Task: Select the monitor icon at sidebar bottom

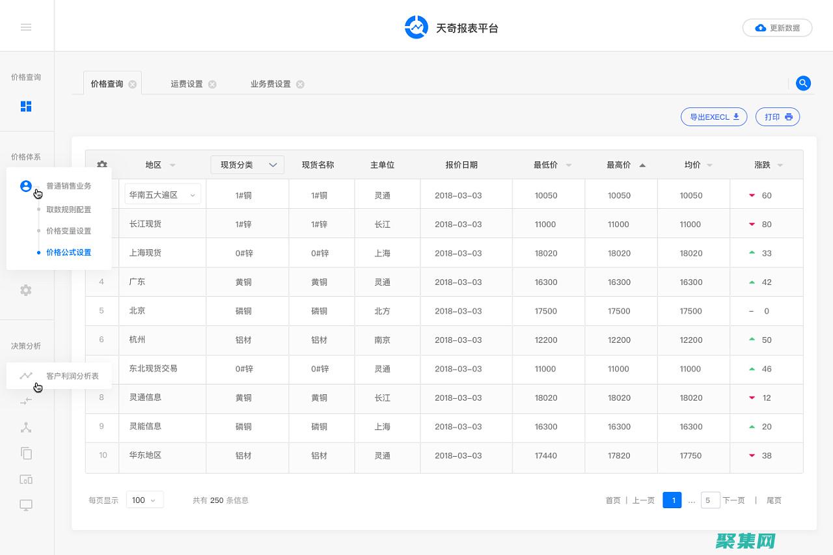Action: 26,505
